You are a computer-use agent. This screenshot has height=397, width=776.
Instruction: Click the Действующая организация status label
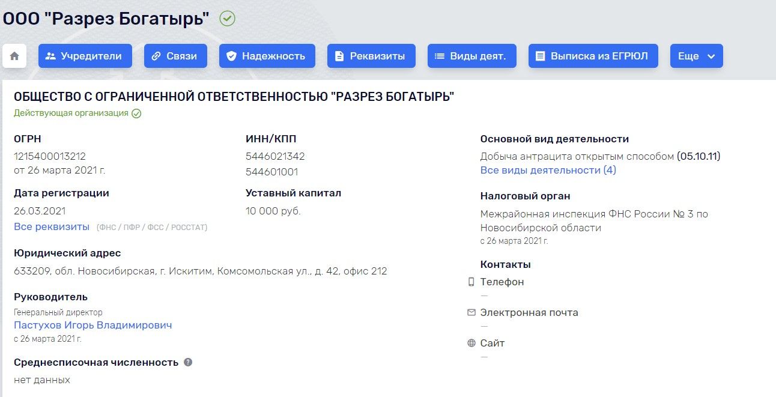tap(71, 113)
